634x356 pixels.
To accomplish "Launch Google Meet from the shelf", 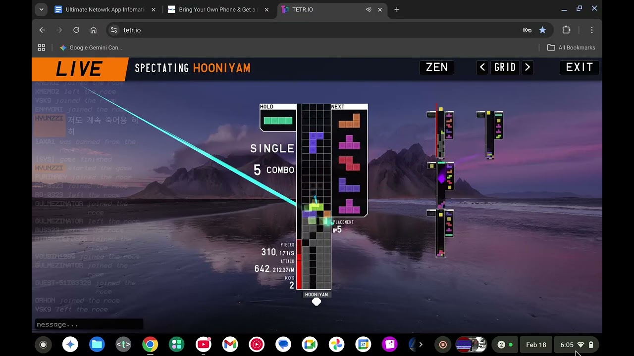I will tap(310, 345).
